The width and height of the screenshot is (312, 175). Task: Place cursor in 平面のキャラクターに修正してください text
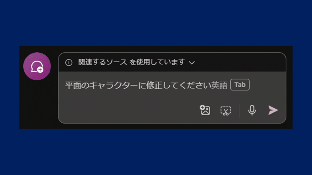click(x=137, y=85)
